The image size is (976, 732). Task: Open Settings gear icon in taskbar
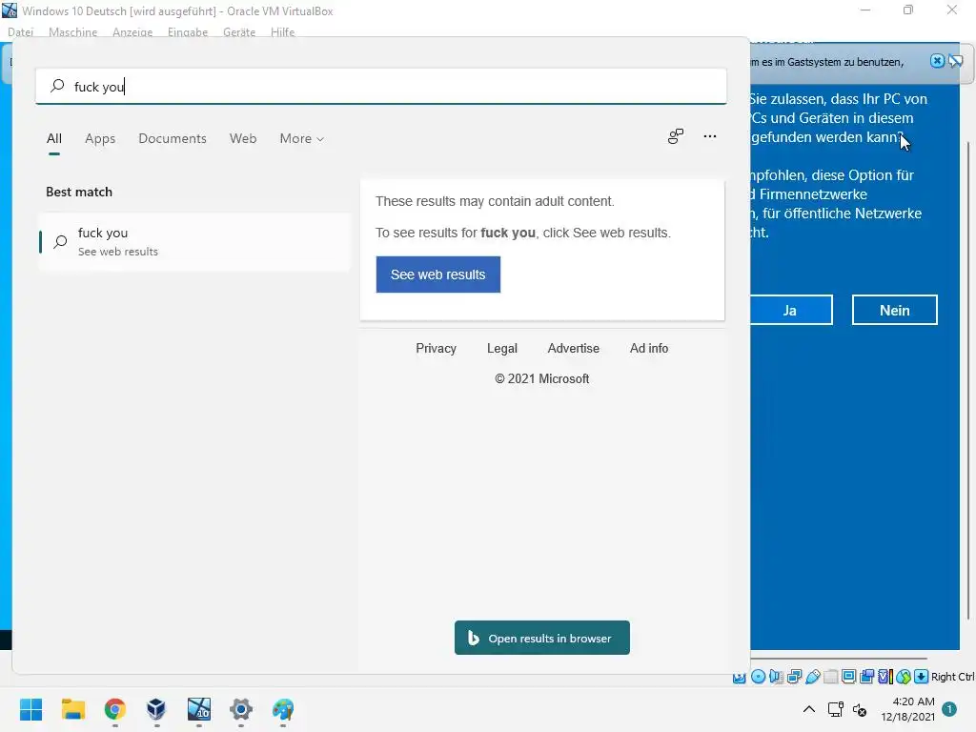click(x=241, y=709)
